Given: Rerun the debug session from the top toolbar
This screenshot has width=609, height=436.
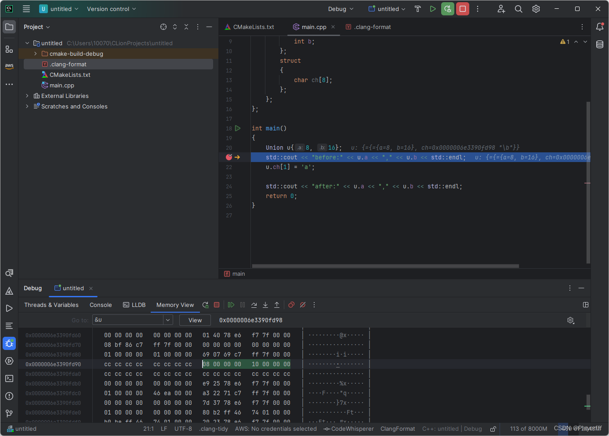Looking at the screenshot, I should 448,9.
